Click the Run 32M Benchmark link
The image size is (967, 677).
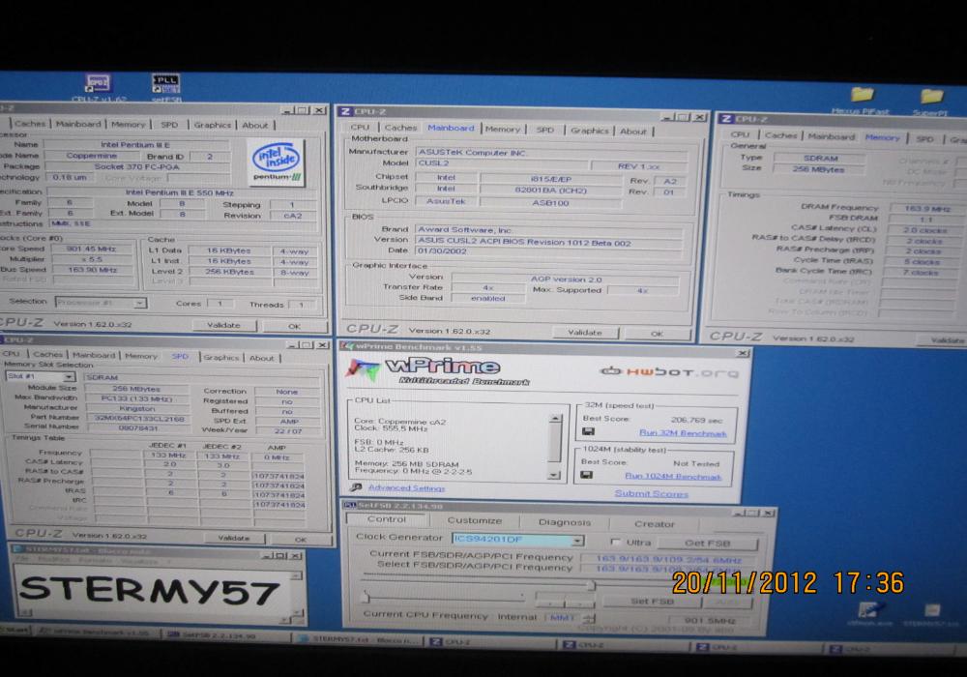coord(683,433)
